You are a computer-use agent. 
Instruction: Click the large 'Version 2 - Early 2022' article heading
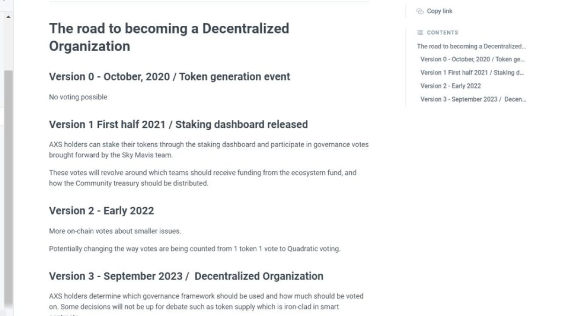(x=101, y=211)
